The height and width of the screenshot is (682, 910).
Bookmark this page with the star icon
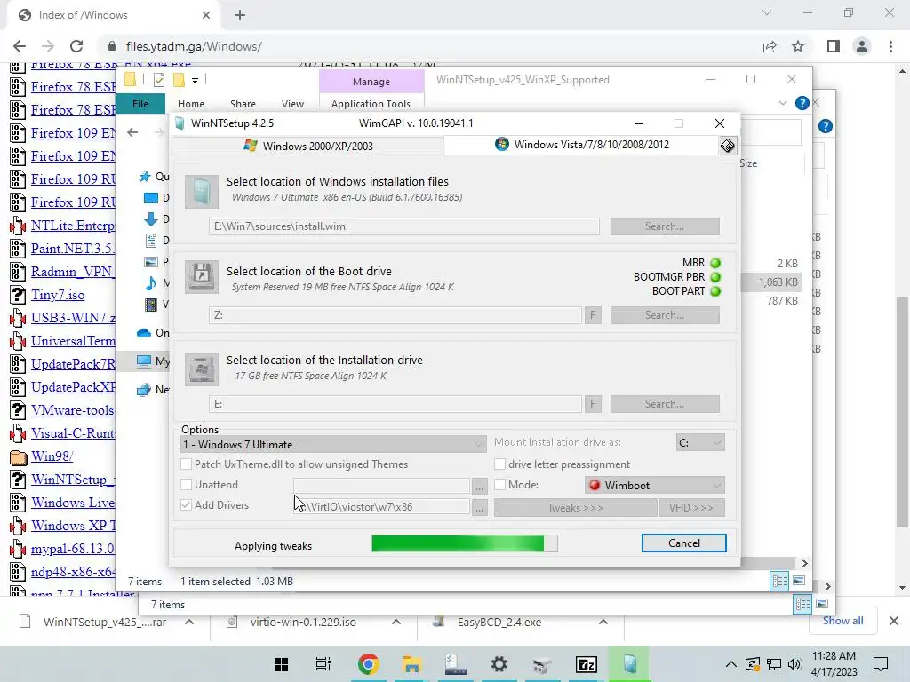point(798,46)
